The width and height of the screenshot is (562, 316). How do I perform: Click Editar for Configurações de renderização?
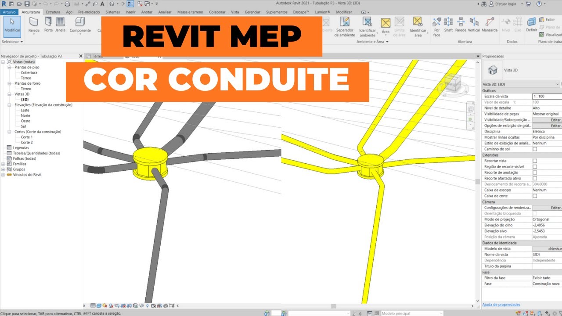(547, 208)
